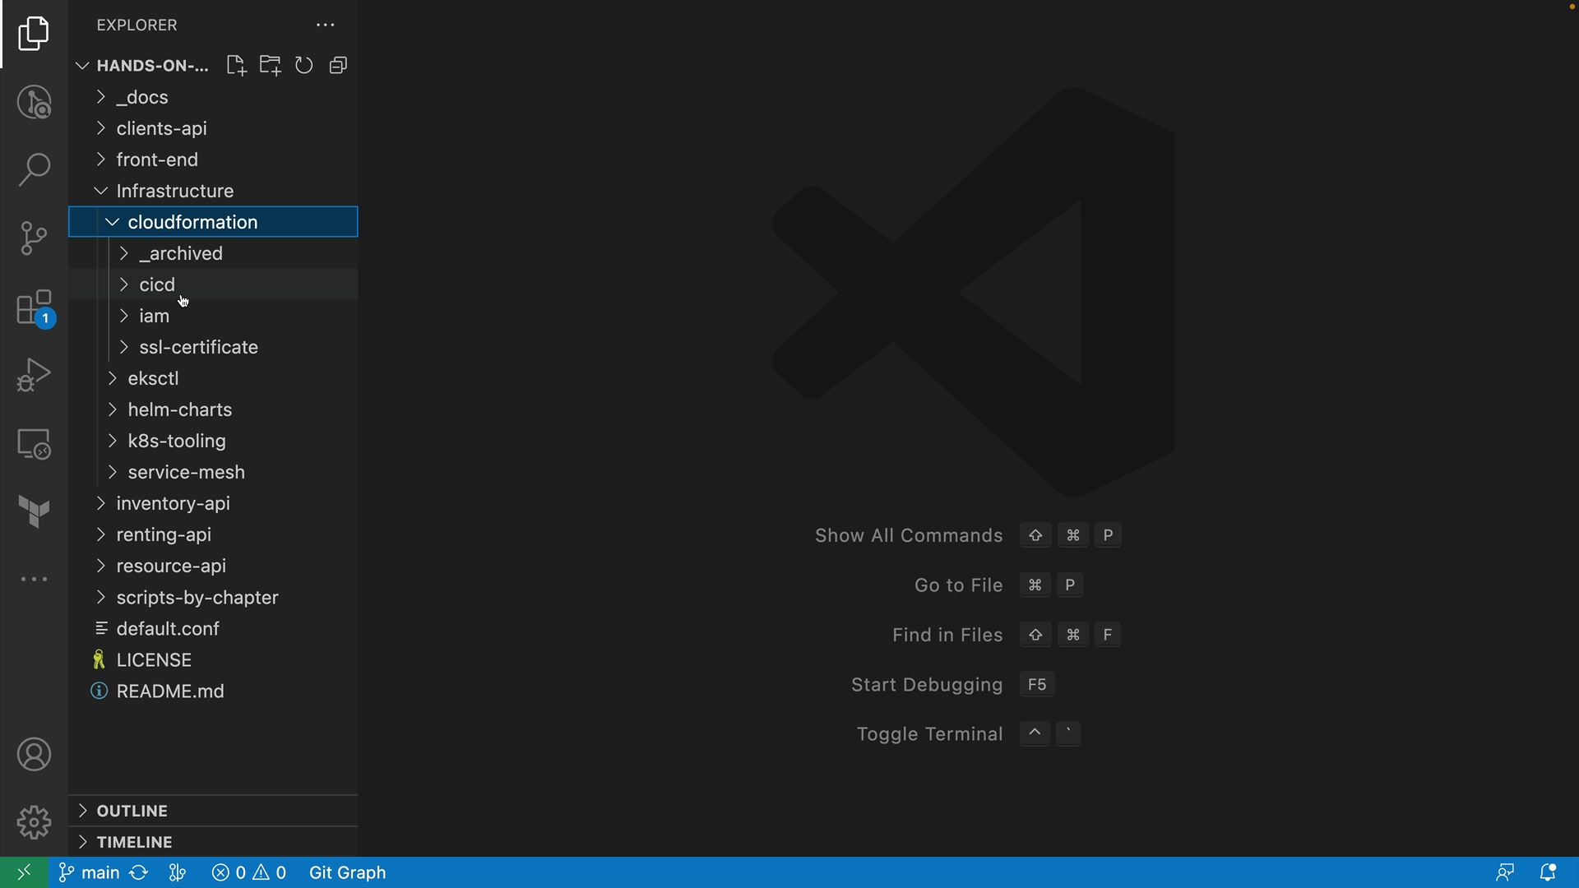
Task: Expand the TIMELINE section
Action: 134,842
